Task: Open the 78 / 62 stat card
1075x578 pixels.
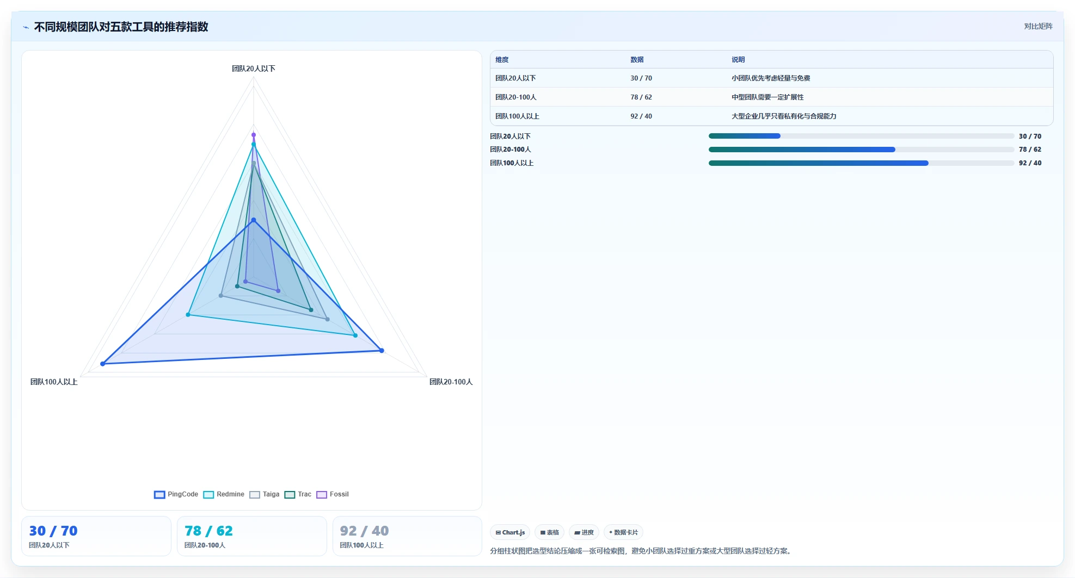Action: [252, 536]
